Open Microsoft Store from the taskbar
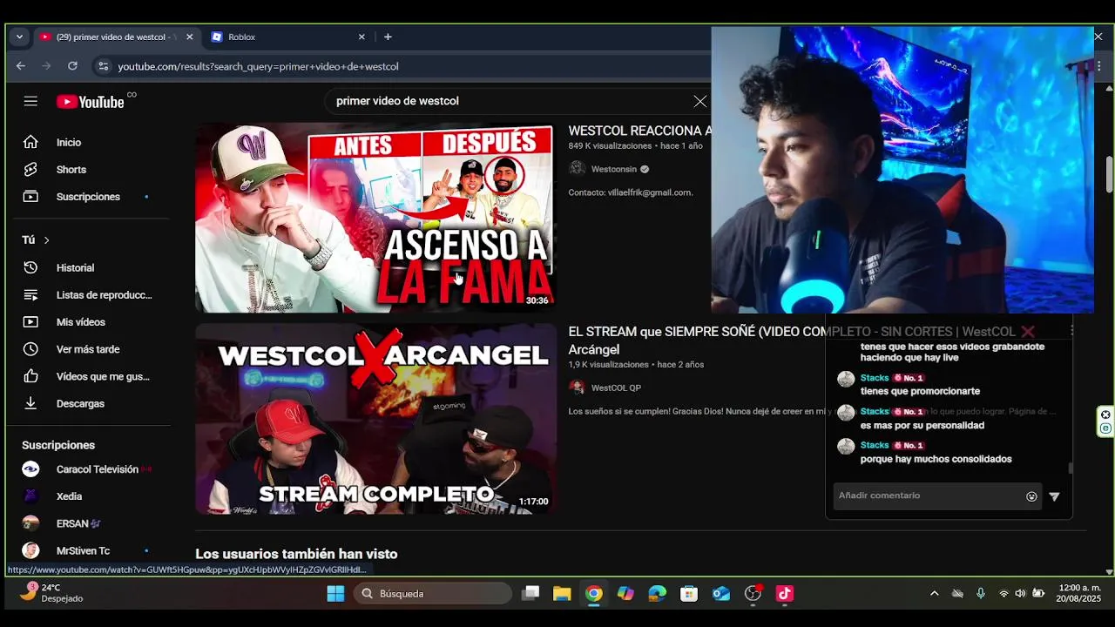The image size is (1115, 627). click(x=689, y=594)
